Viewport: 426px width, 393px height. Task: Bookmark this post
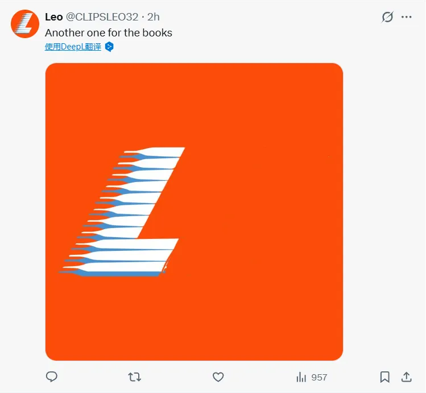[384, 377]
